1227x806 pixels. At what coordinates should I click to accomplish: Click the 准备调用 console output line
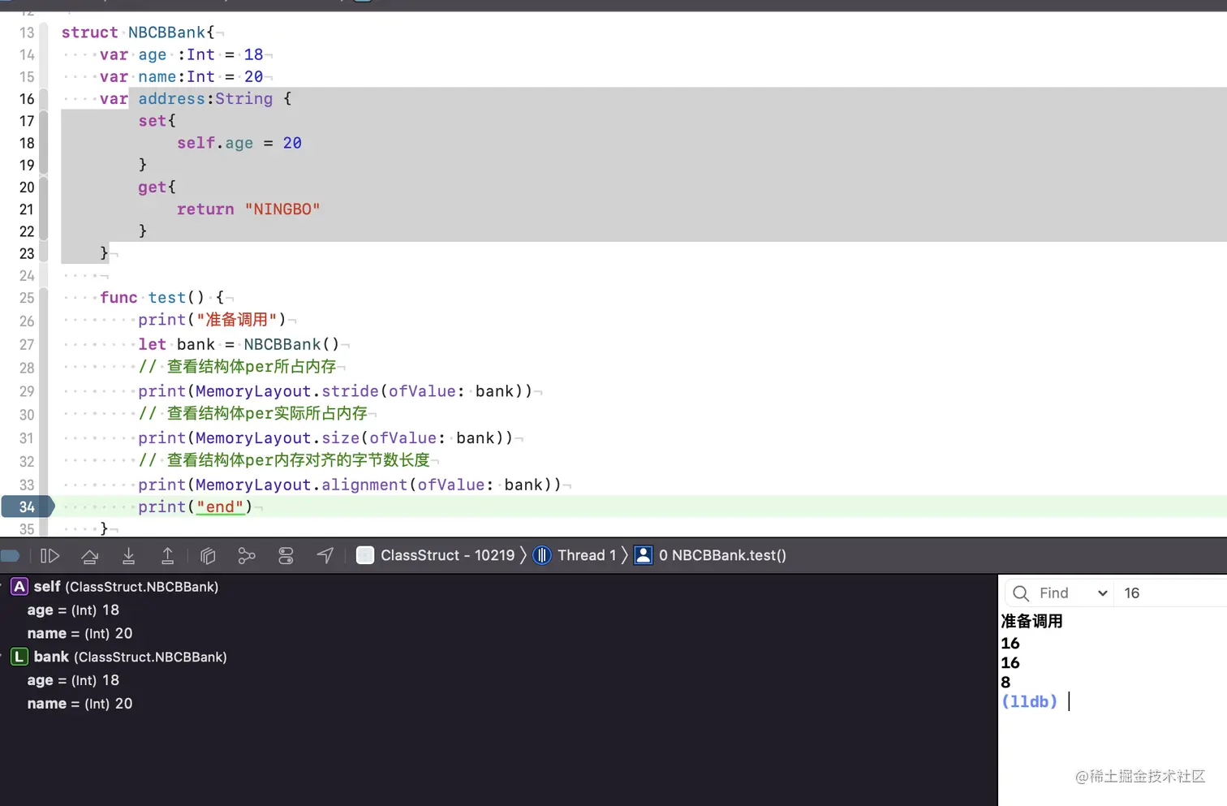[x=1031, y=622]
